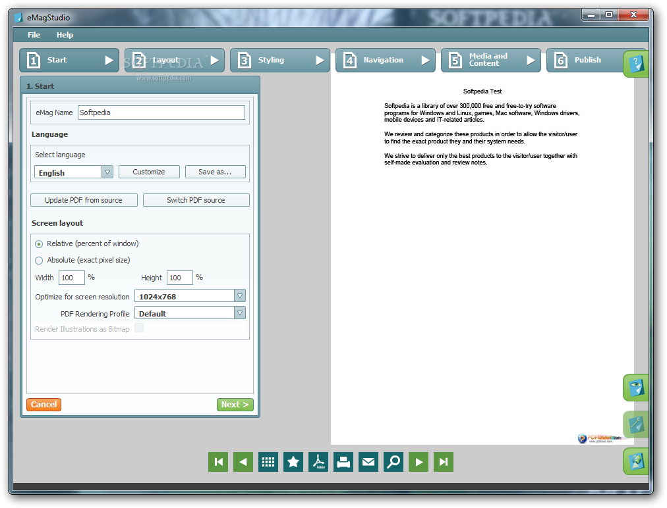
Task: Switch to step 4 Navigation tab
Action: tap(386, 61)
